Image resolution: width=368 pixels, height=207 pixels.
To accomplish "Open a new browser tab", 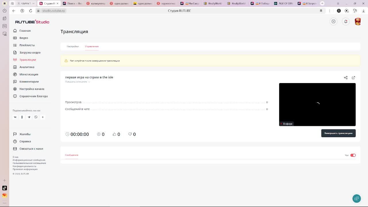I will 322,3.
